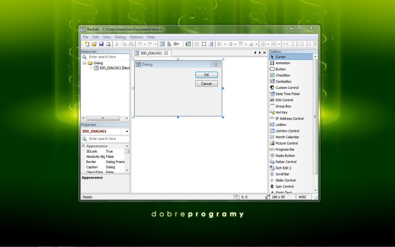This screenshot has width=395, height=247.
Task: Add an Edit Control from the Toolbox
Action: [284, 100]
